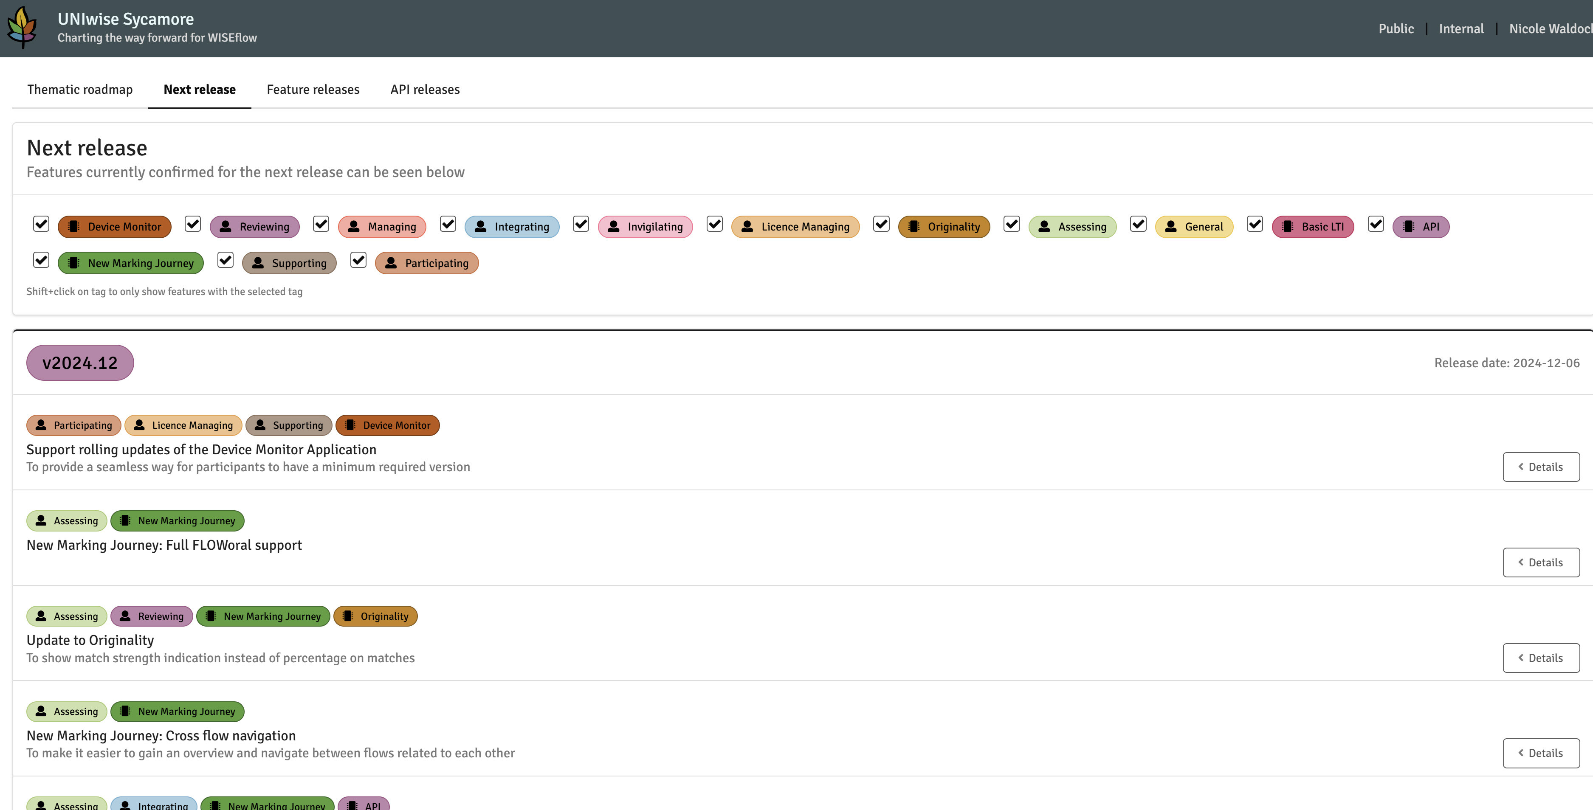Uncheck the Supporting filter checkbox
Viewport: 1593px width, 810px height.
(226, 260)
